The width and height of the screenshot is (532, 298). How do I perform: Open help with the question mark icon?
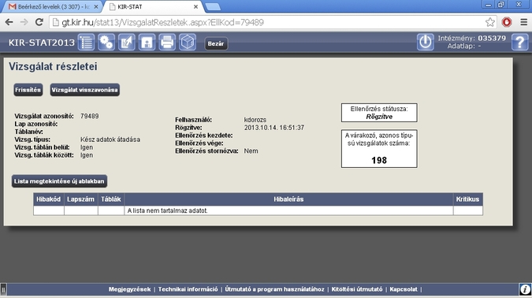(x=520, y=43)
